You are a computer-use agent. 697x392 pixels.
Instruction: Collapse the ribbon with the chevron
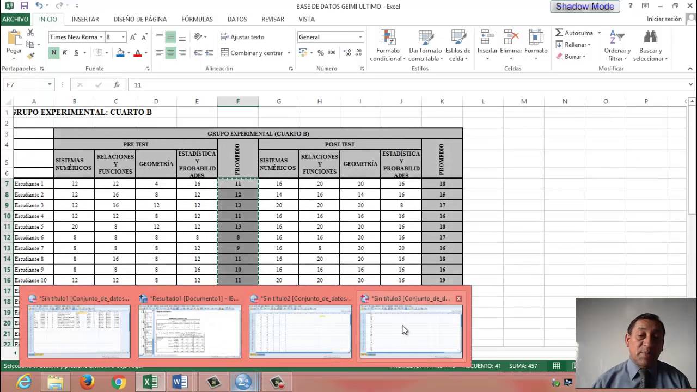tap(690, 69)
